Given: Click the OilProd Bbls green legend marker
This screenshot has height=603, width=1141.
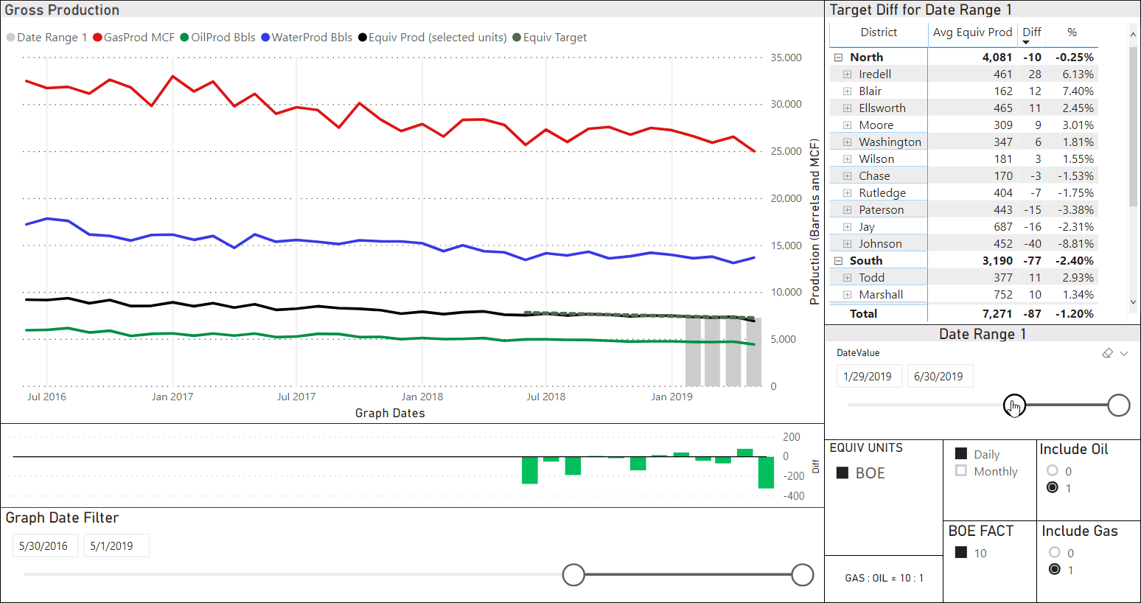Looking at the screenshot, I should click(184, 38).
